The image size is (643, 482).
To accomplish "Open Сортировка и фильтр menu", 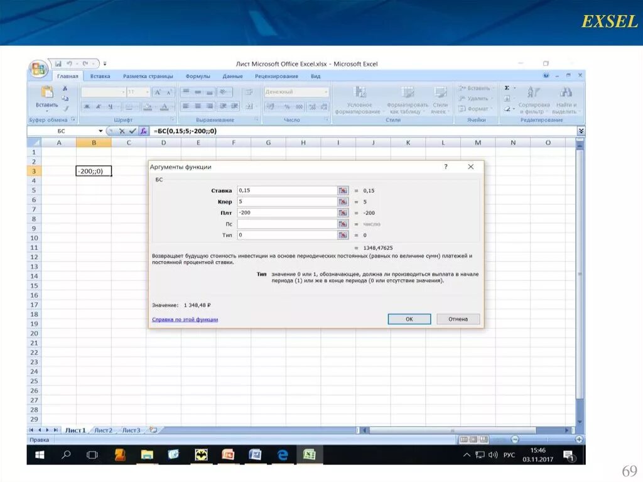I will pos(534,100).
